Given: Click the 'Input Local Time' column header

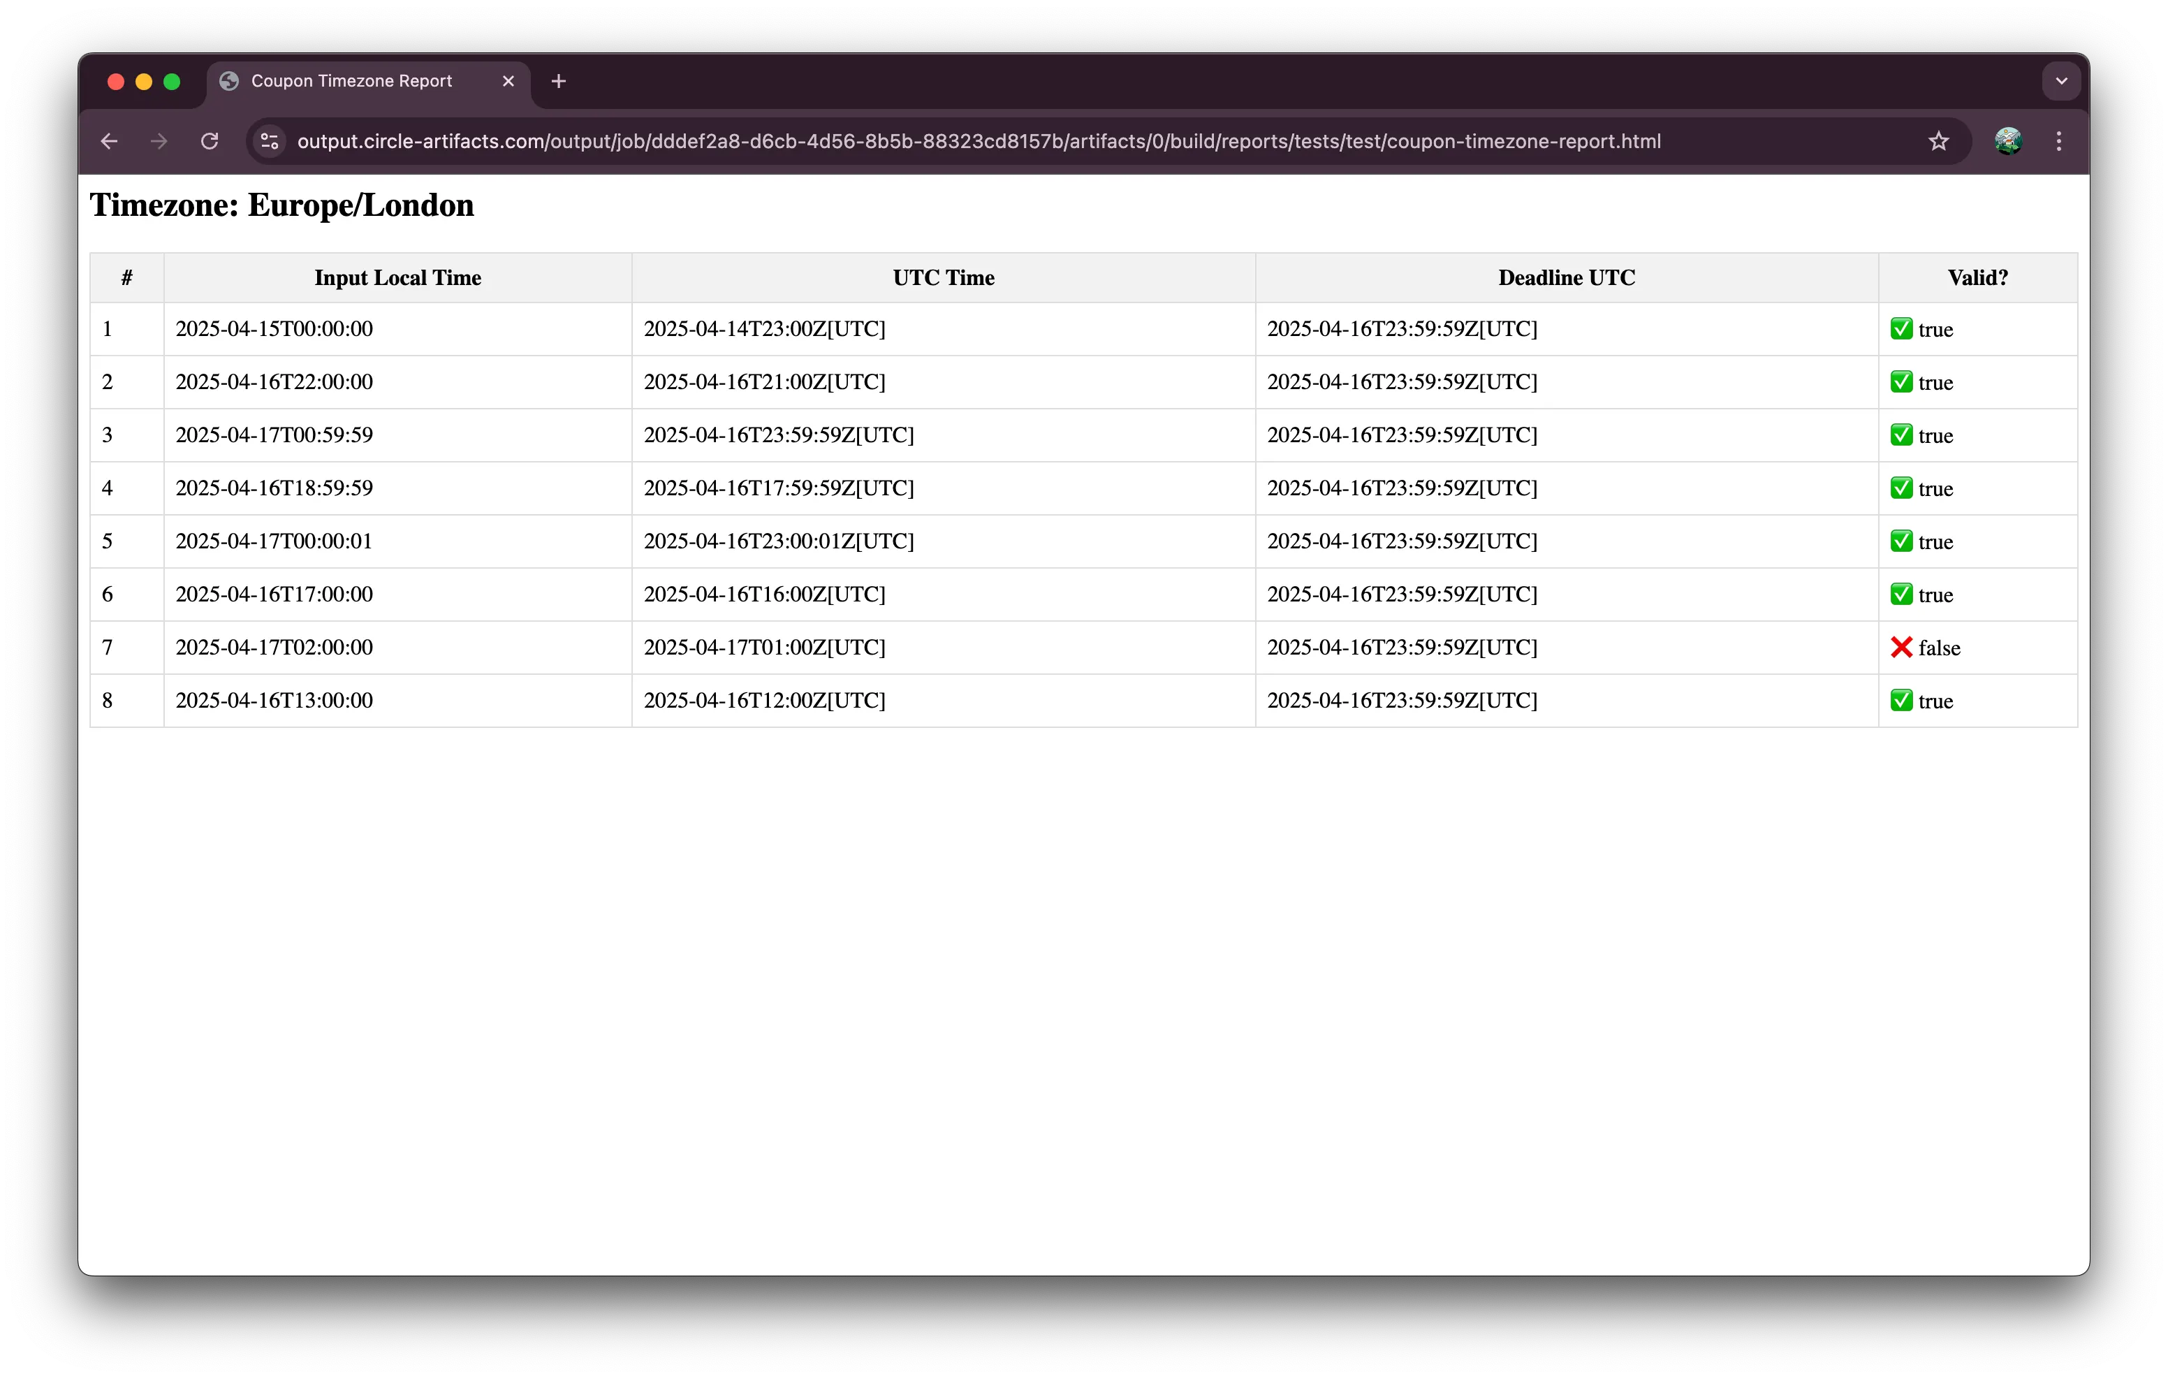Looking at the screenshot, I should pyautogui.click(x=398, y=277).
